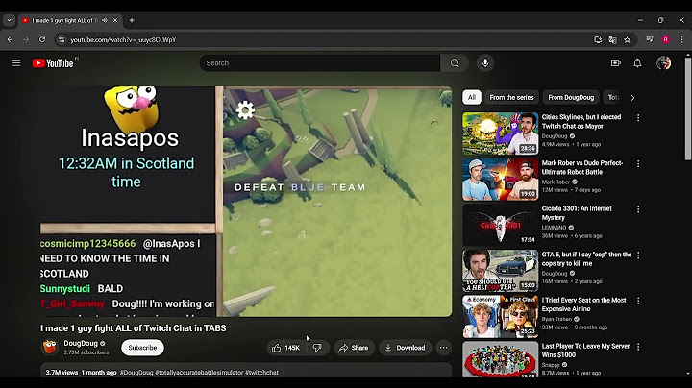This screenshot has height=388, width=692.
Task: Install or cast icon in address bar
Action: [x=598, y=39]
